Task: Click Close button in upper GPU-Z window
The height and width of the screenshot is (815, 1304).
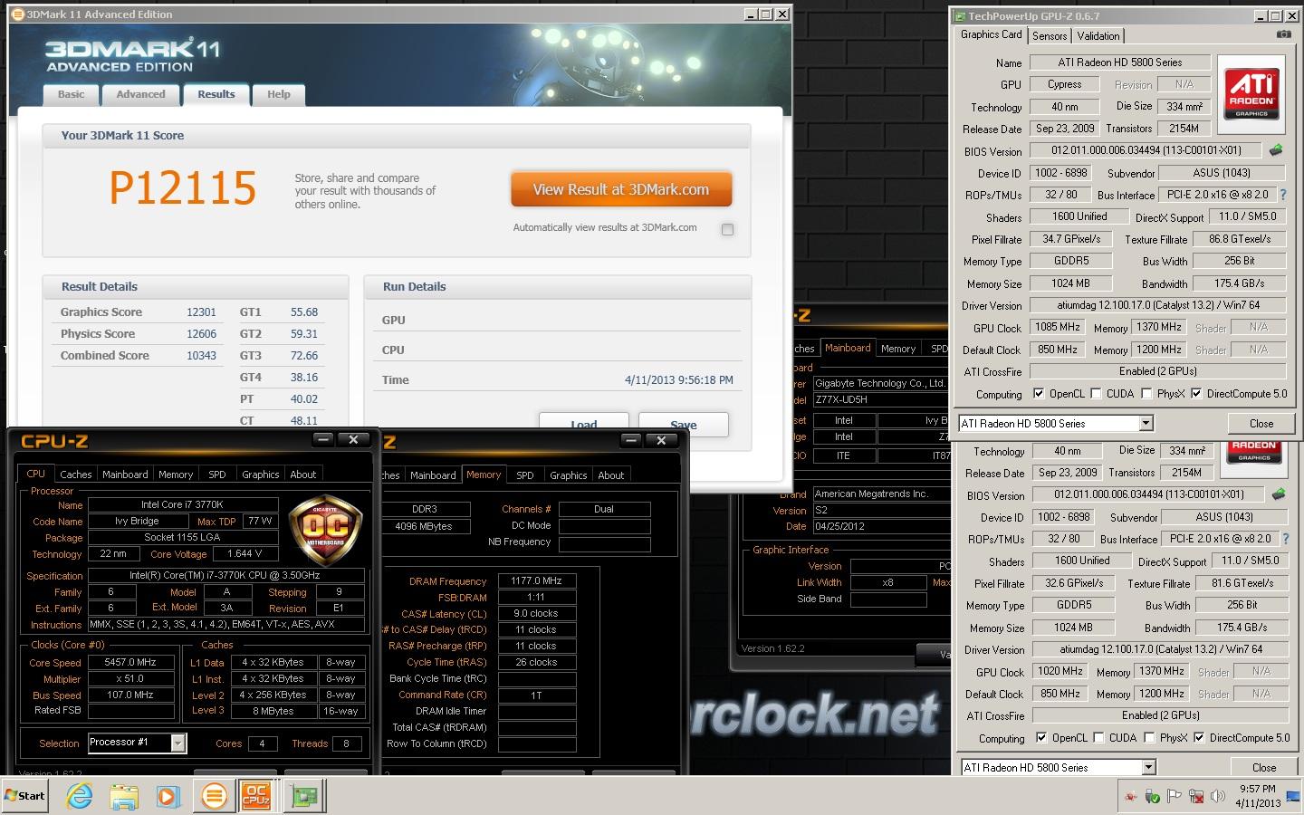Action: [x=1261, y=423]
